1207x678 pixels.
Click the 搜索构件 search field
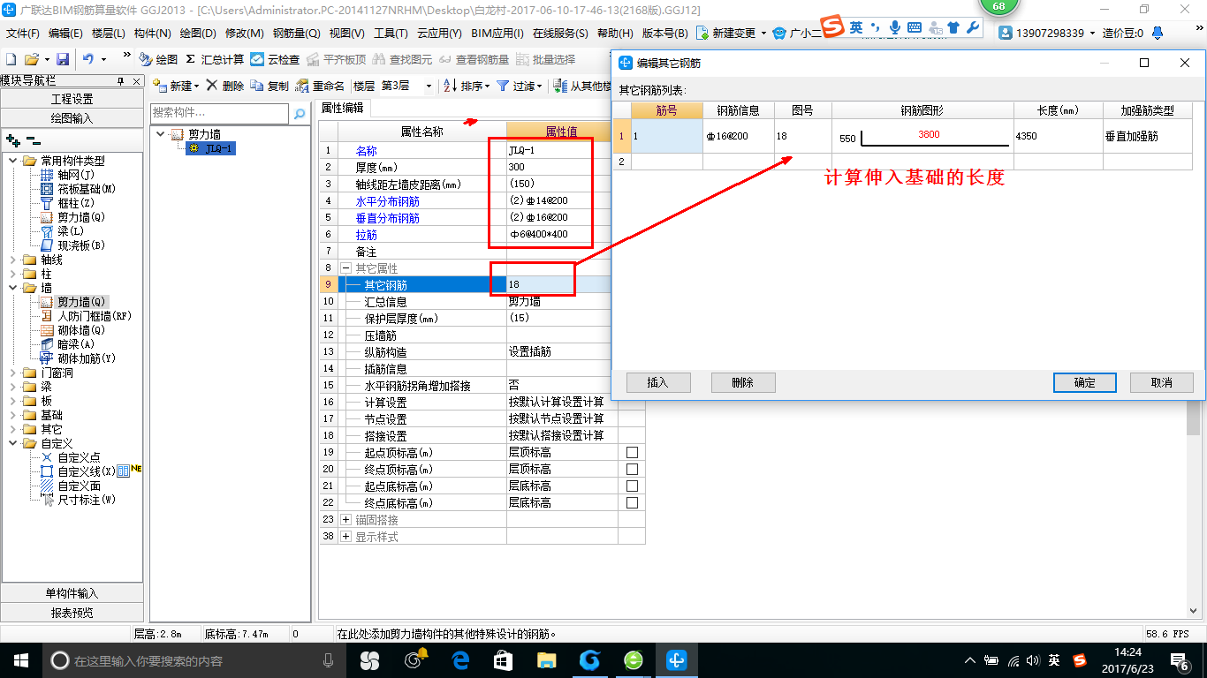tap(220, 113)
